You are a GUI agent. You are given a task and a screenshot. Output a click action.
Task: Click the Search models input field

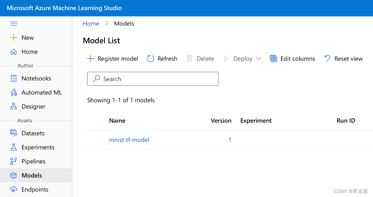pyautogui.click(x=153, y=79)
